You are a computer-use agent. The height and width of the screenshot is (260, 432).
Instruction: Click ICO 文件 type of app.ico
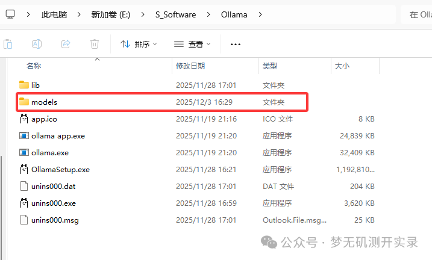pyautogui.click(x=277, y=119)
